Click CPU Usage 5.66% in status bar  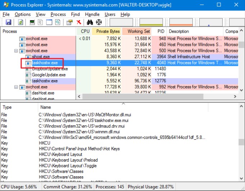(x=19, y=187)
